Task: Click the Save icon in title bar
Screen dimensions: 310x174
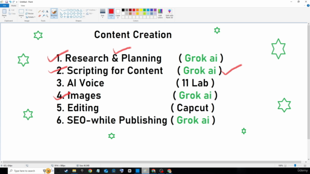Action: pyautogui.click(x=6, y=2)
